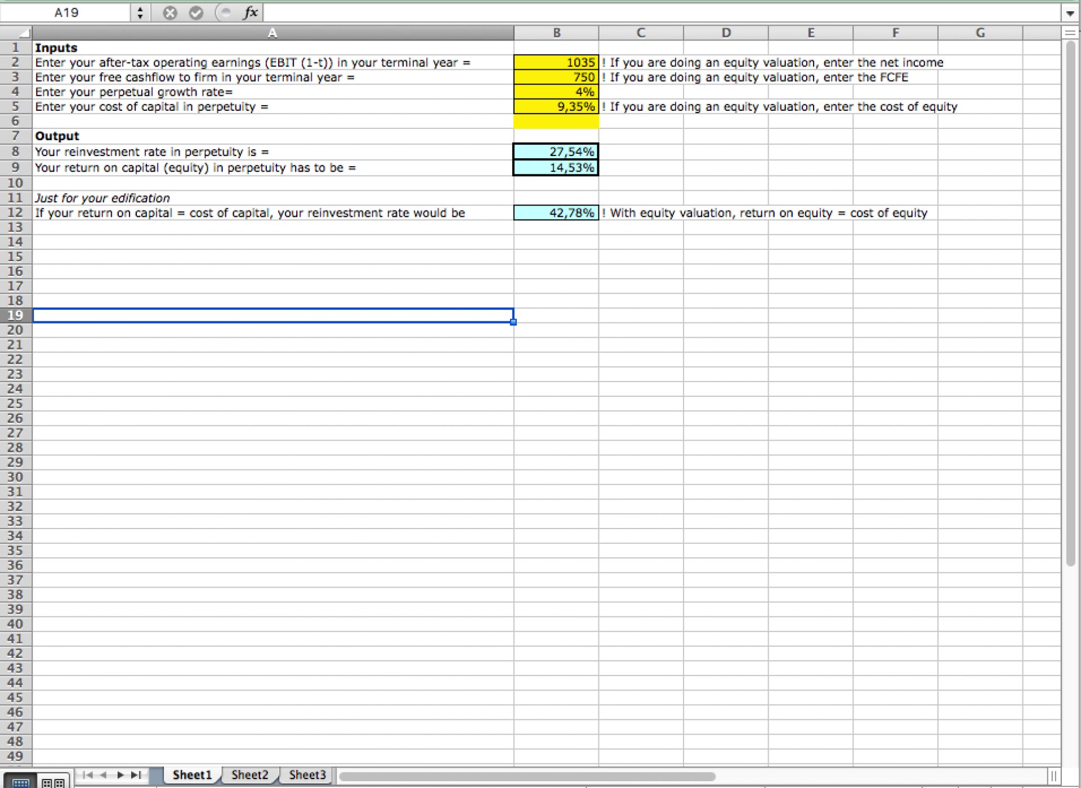
Task: Select column F header
Action: point(896,33)
